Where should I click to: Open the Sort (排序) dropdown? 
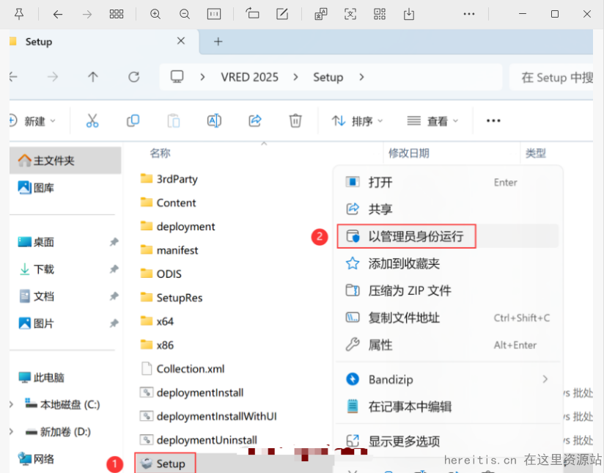tap(357, 121)
